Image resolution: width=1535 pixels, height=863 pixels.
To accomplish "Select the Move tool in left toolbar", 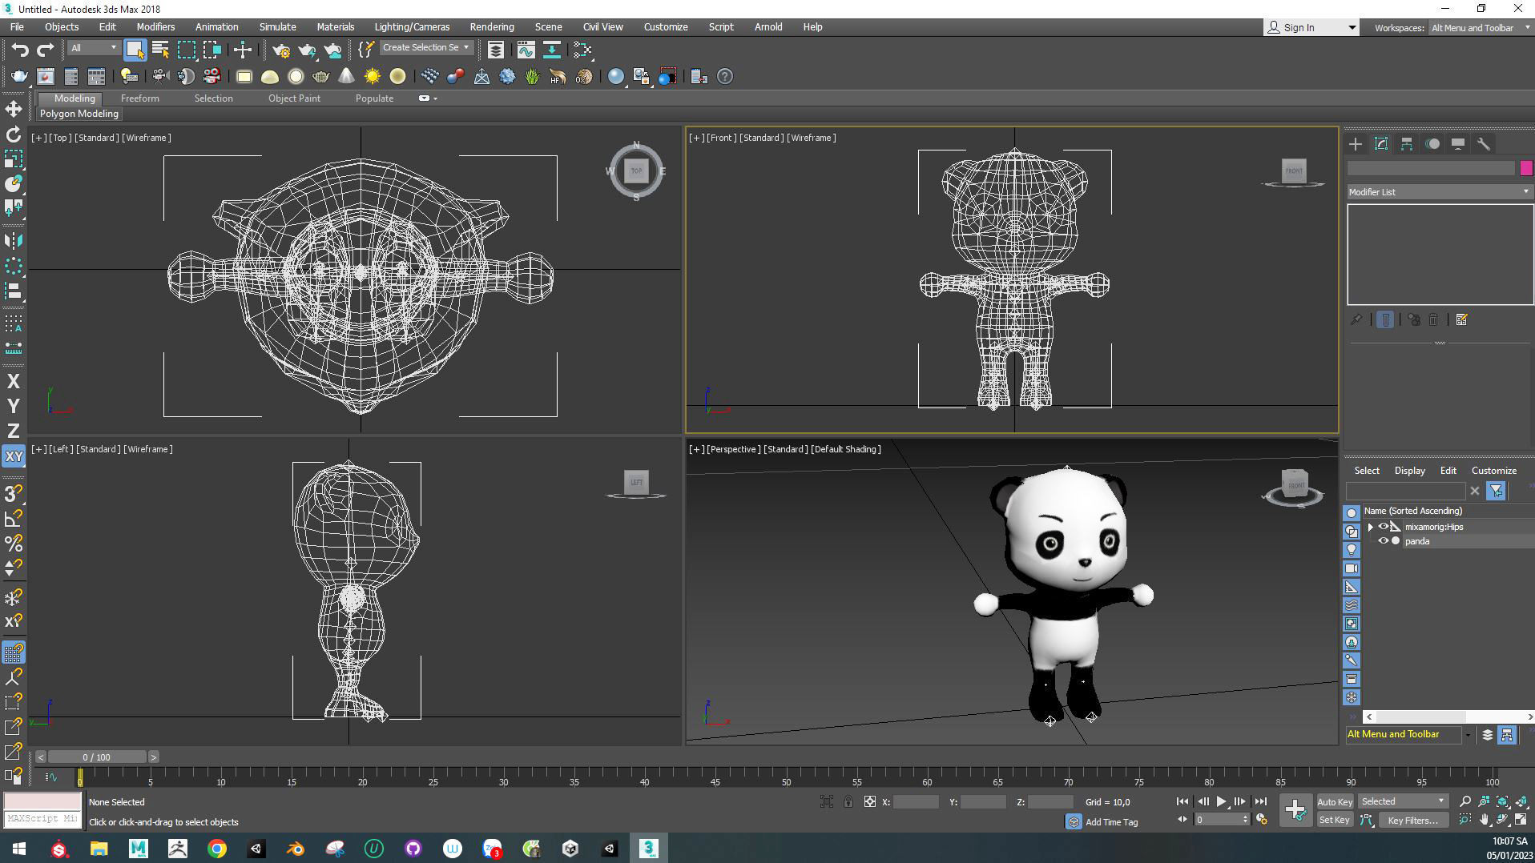I will [x=14, y=109].
